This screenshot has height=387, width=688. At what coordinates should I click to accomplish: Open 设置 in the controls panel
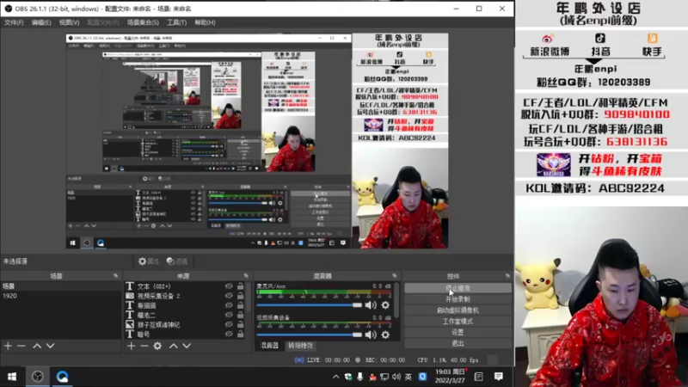458,332
